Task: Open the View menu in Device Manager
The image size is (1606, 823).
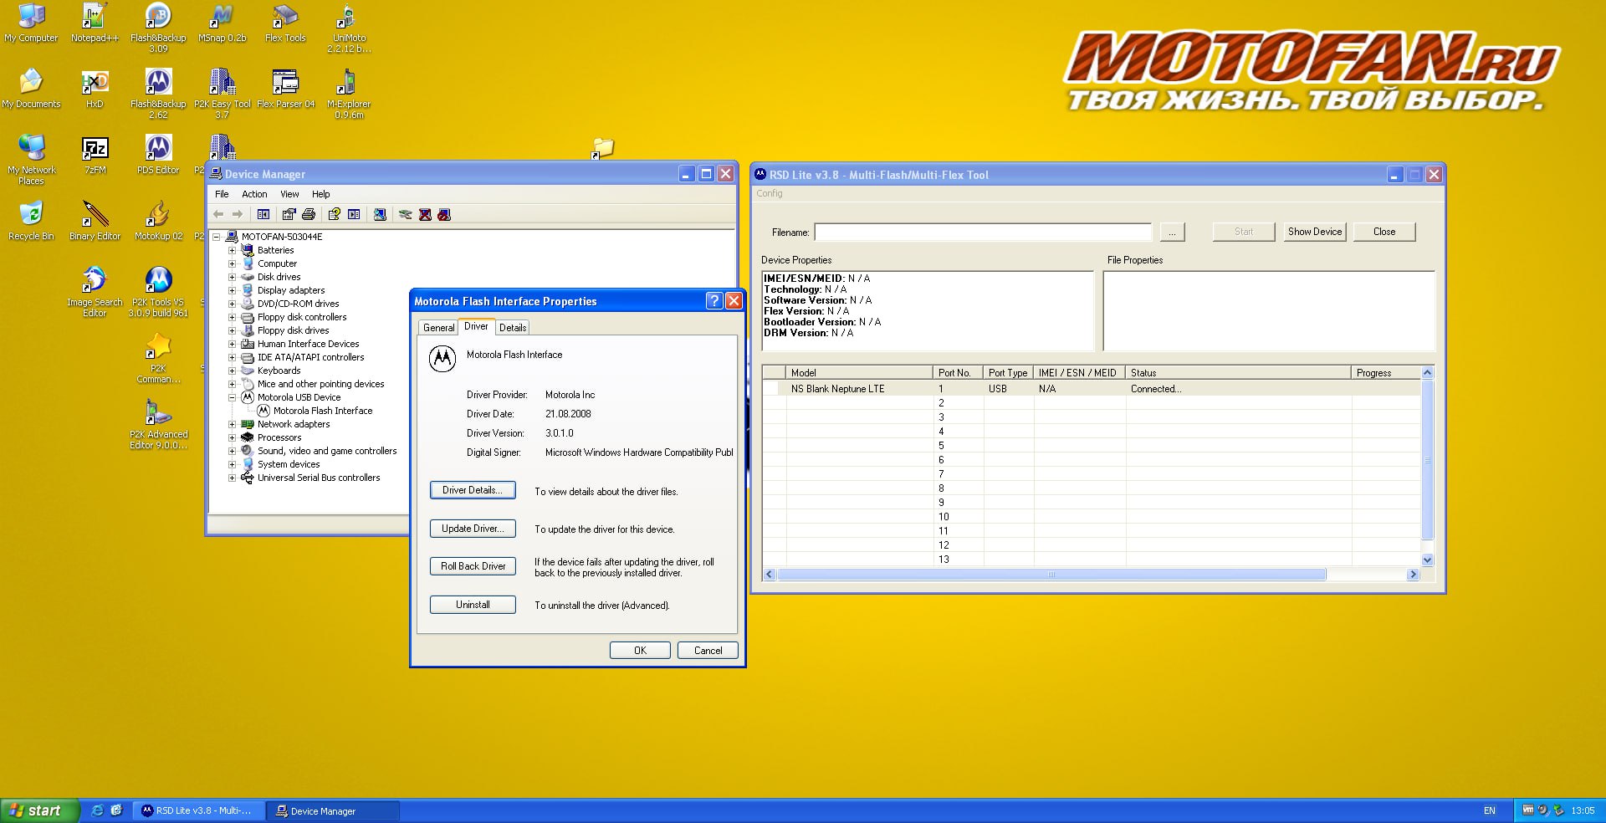Action: [x=289, y=194]
